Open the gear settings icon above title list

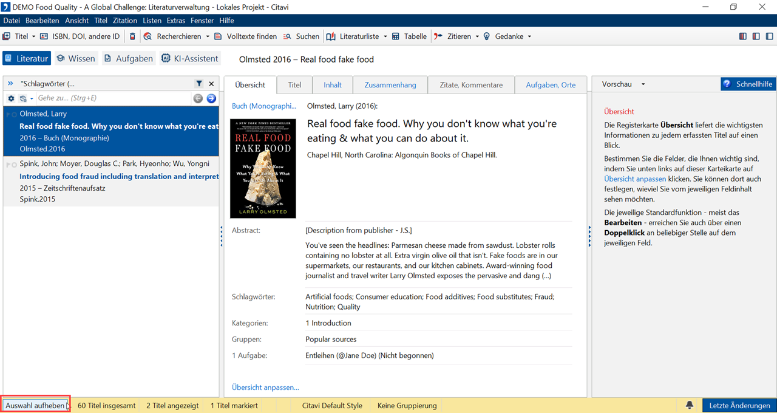click(11, 98)
